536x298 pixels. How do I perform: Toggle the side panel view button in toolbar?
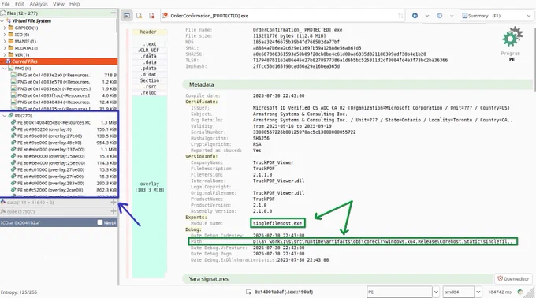[x=127, y=16]
